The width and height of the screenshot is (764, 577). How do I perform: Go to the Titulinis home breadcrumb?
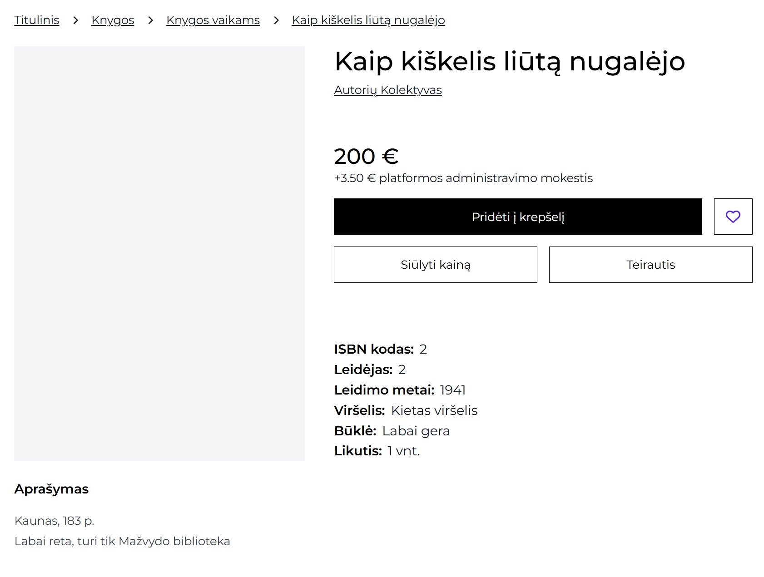tap(37, 20)
